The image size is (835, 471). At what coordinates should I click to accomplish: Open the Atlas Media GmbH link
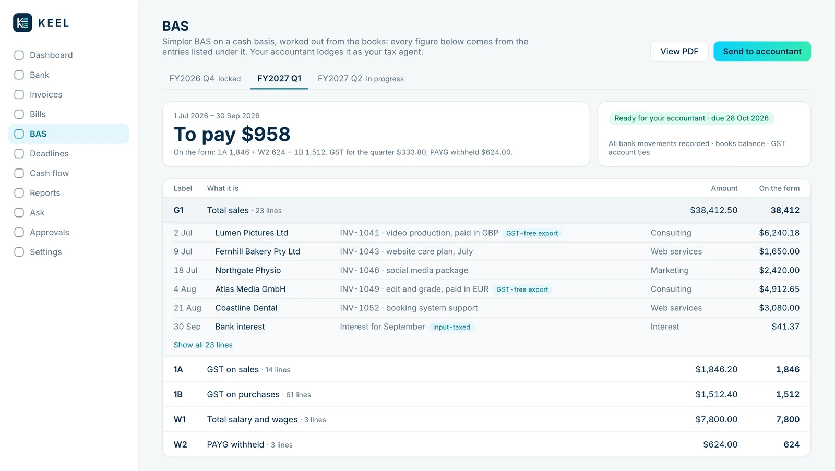tap(250, 289)
